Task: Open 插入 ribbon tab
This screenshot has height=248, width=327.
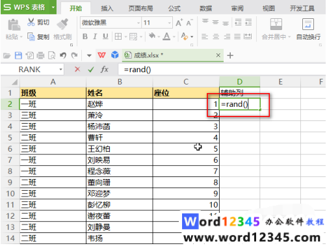Action: click(107, 8)
